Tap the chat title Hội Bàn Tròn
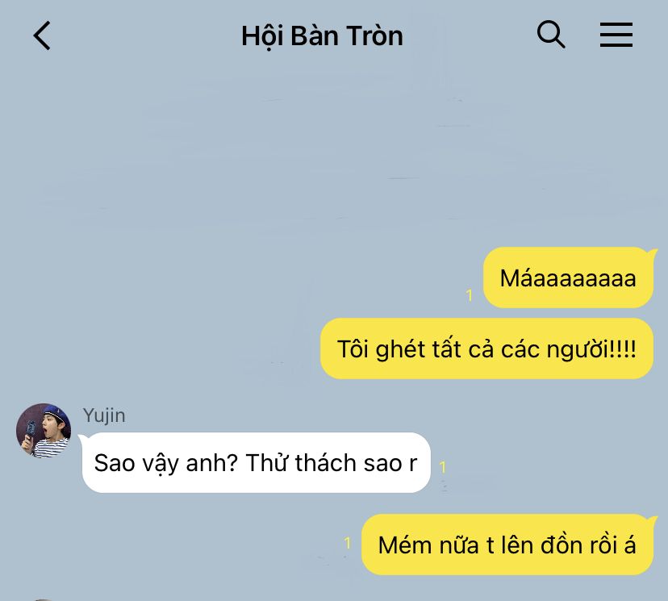The image size is (668, 601). (322, 35)
